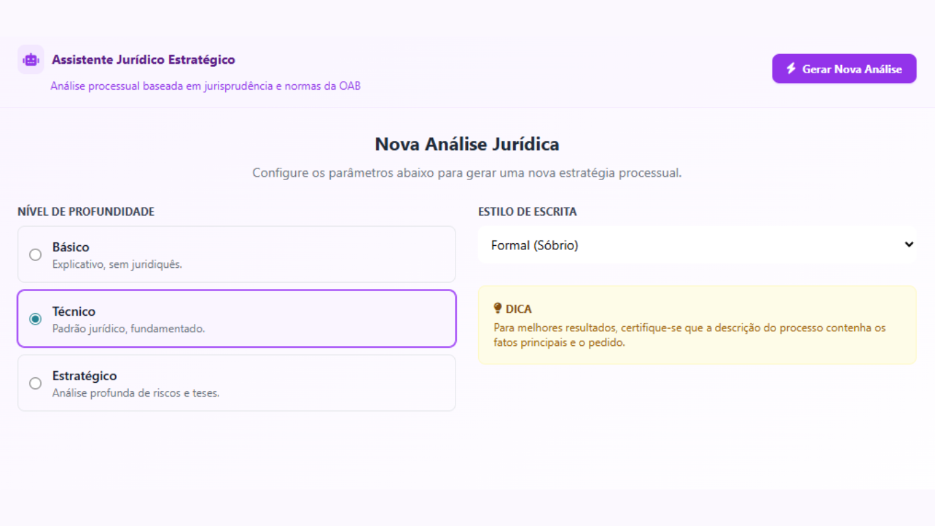
Task: Click the Técnico option card
Action: pyautogui.click(x=236, y=318)
